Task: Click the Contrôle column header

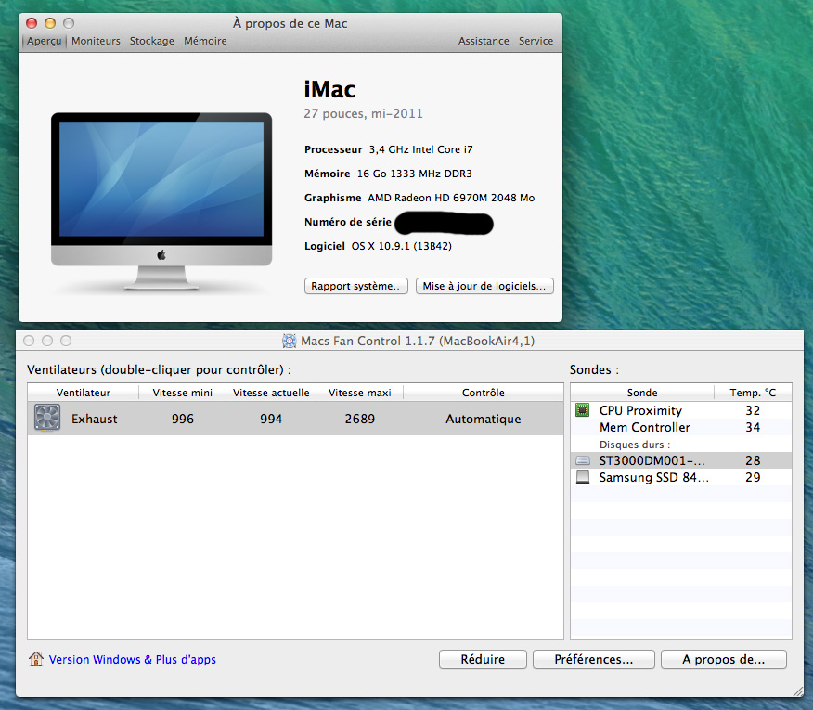Action: (484, 393)
